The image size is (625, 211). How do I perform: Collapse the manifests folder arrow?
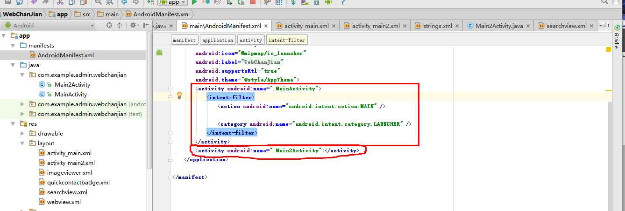[x=14, y=46]
